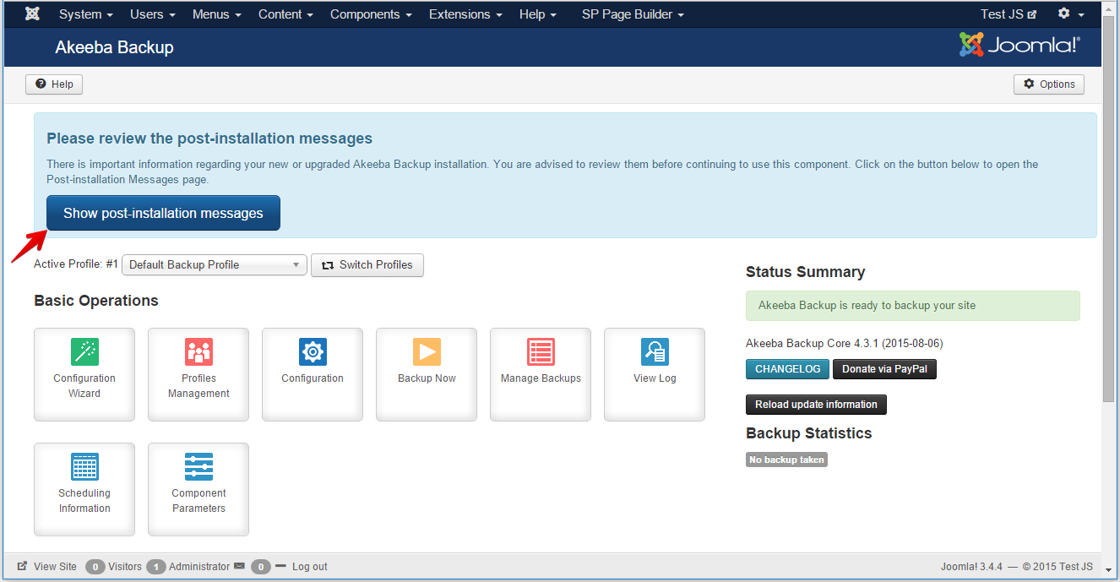
Task: Open the Default Backup Profile dropdown
Action: click(x=214, y=264)
